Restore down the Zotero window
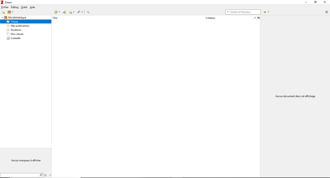This screenshot has width=330, height=178. click(315, 2)
